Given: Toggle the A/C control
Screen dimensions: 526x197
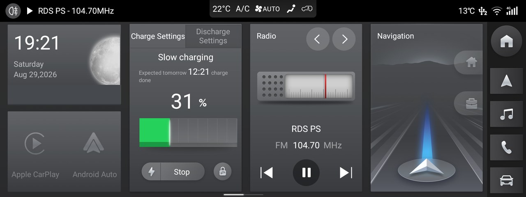Looking at the screenshot, I should point(242,9).
